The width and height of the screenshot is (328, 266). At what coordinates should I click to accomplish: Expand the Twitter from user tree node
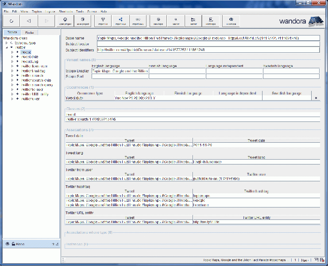click(x=12, y=66)
